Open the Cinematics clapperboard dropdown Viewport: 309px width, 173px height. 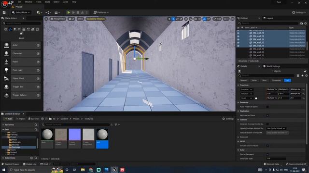click(57, 12)
